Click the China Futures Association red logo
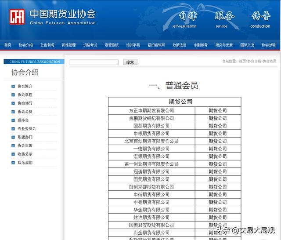 (17, 17)
